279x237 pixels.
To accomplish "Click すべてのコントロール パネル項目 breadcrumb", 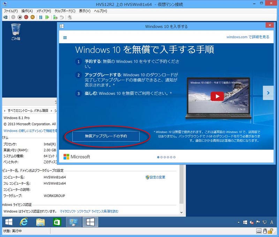I will (x=28, y=111).
